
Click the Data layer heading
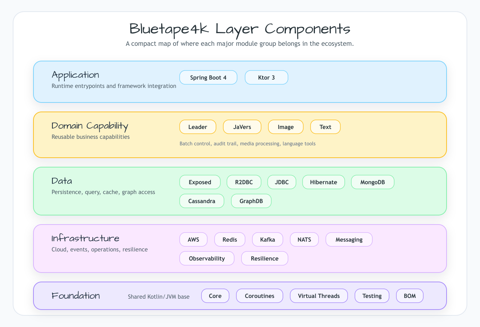click(62, 181)
